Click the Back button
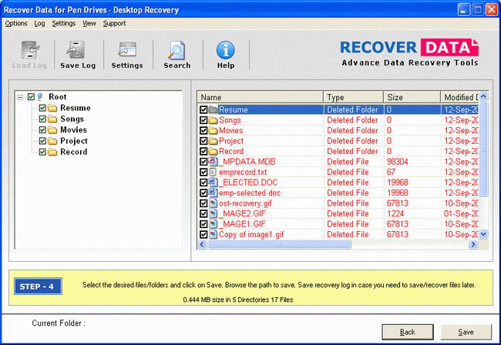 [408, 332]
